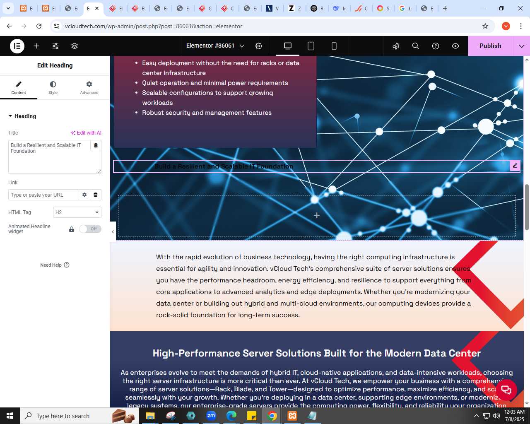Screen dimensions: 530x424
Task: Open Microsoft Edge from taskbar
Action: click(231, 416)
